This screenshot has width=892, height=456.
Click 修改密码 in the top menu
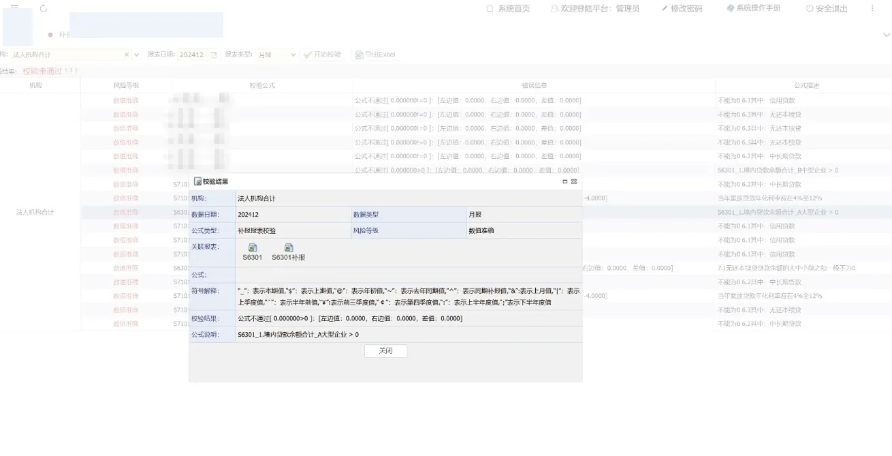tap(681, 9)
